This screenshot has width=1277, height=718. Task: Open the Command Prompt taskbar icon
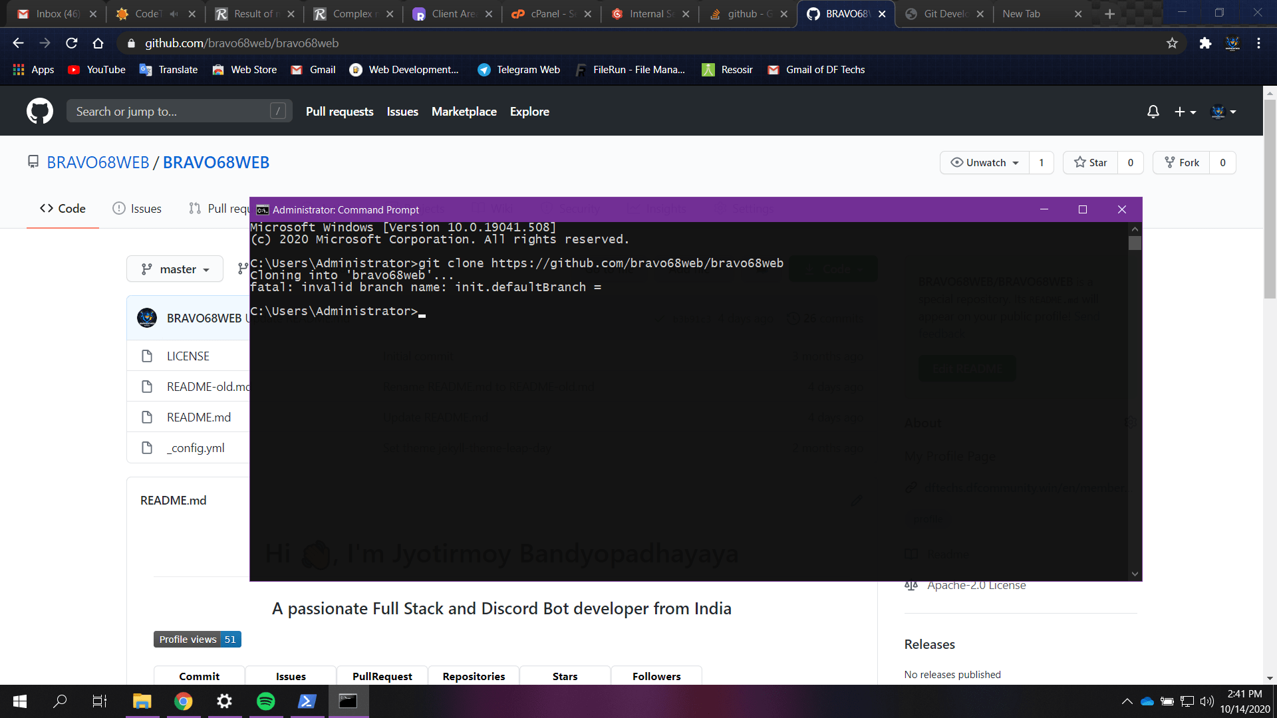[348, 701]
